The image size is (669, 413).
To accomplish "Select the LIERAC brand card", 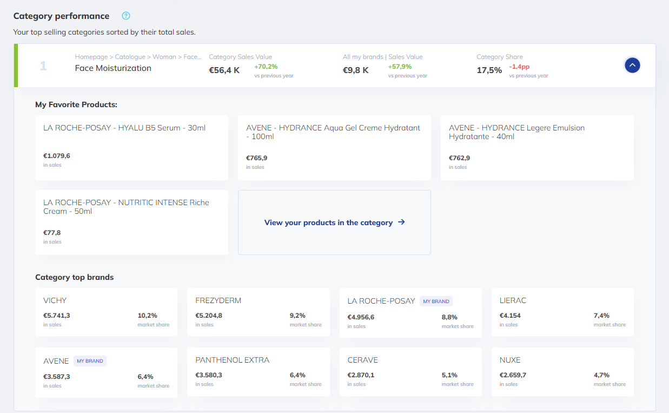I will coord(562,312).
